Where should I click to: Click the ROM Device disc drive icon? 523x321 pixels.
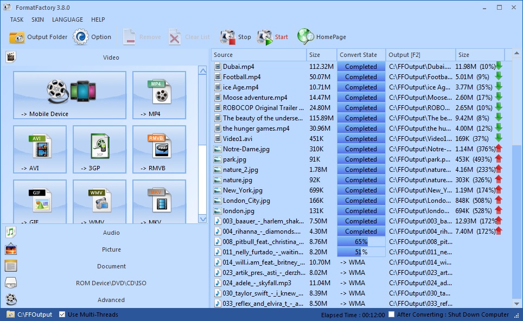(11, 283)
